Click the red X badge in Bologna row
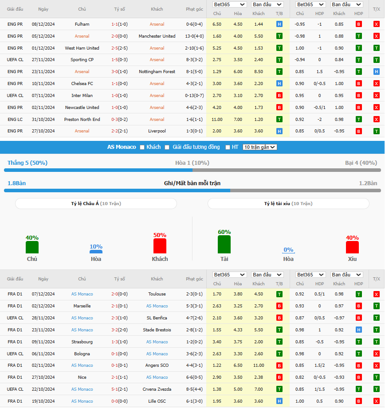The height and width of the screenshot is (408, 385). coord(377,354)
